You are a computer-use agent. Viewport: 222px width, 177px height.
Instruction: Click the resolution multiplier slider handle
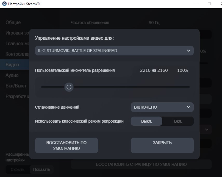[69, 87]
